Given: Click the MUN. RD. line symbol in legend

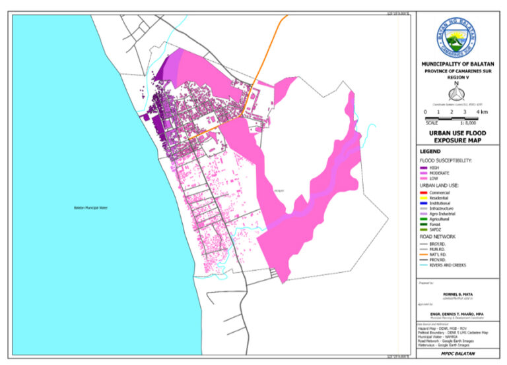Looking at the screenshot, I should 424,249.
